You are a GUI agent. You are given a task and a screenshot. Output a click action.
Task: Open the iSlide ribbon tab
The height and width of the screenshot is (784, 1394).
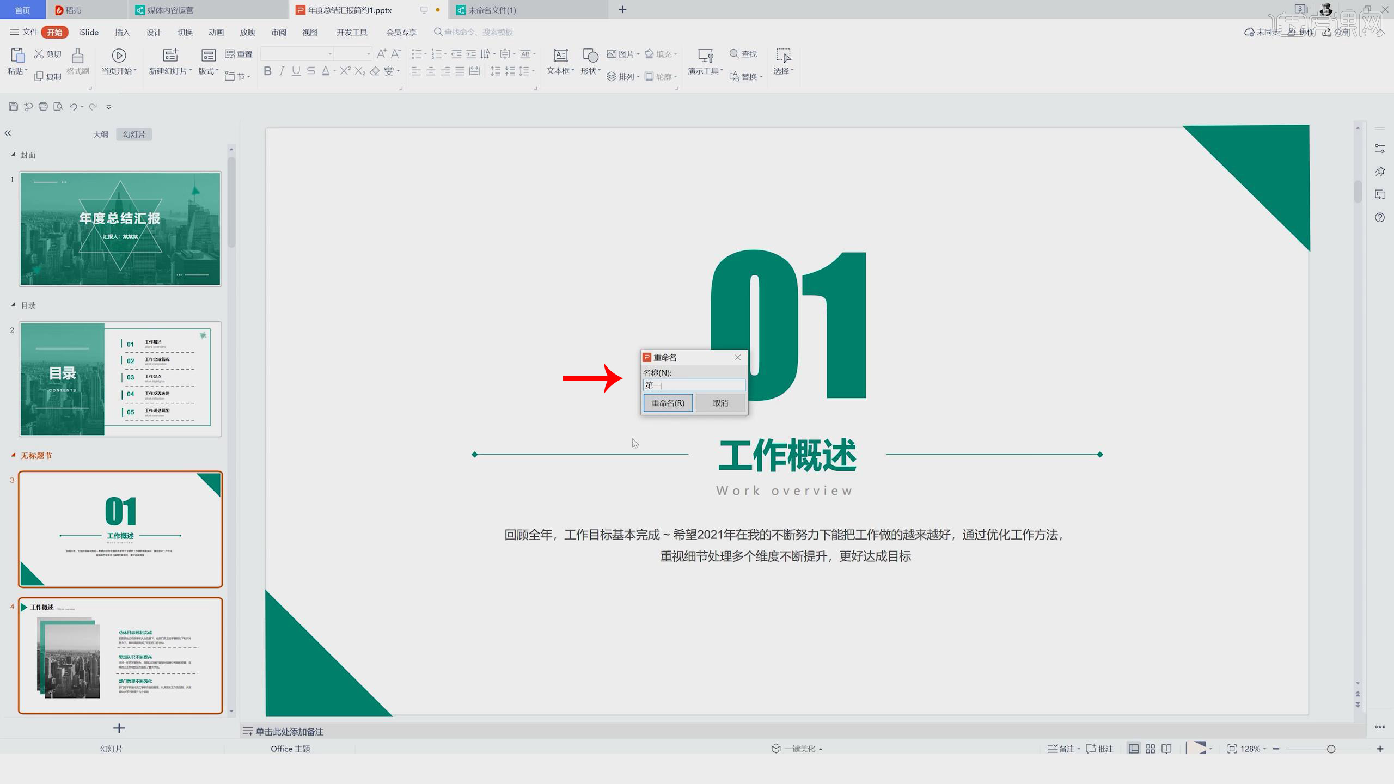coord(88,32)
